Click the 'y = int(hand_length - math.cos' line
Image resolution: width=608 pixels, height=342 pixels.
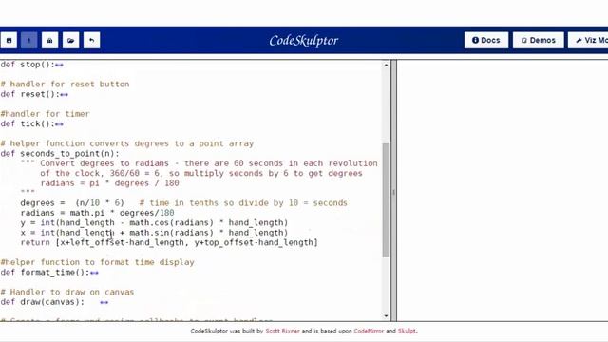pyautogui.click(x=154, y=223)
